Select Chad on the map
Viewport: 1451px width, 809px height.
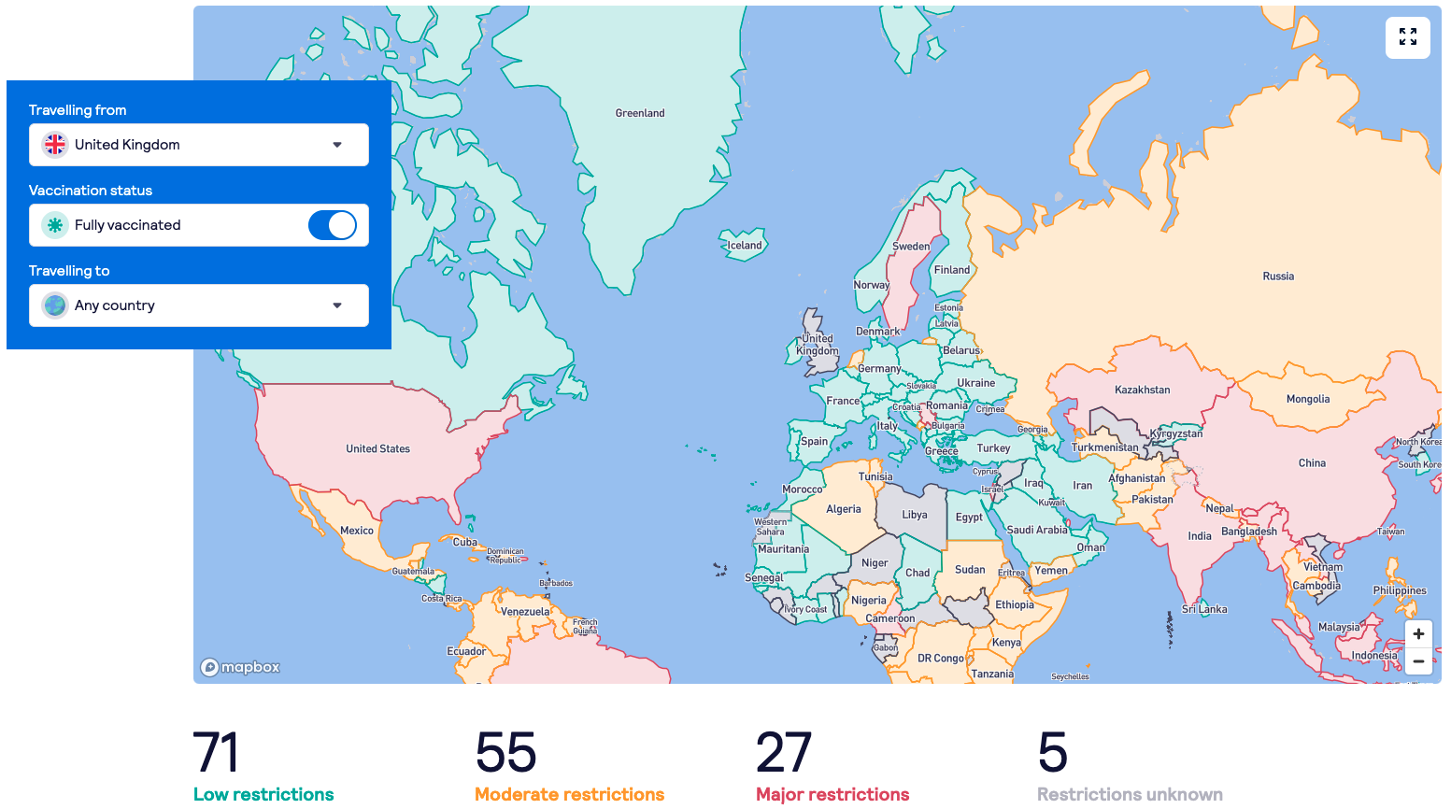[918, 574]
